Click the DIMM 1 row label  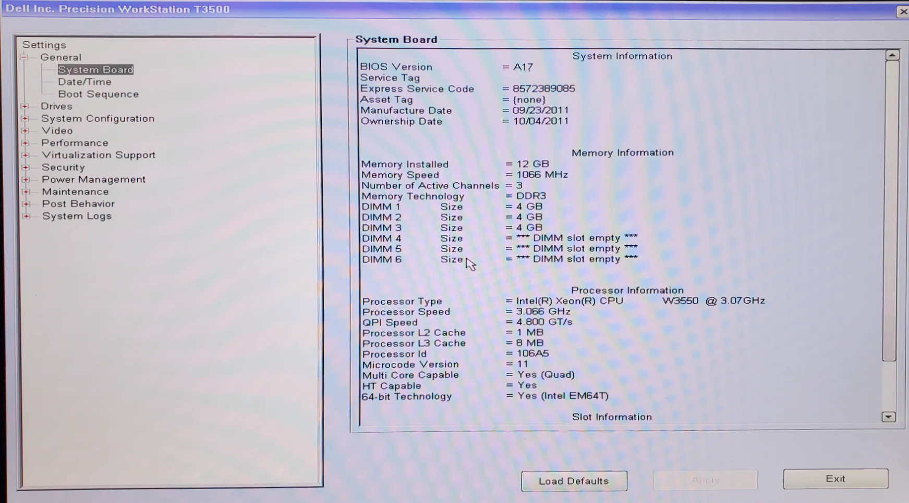coord(381,207)
